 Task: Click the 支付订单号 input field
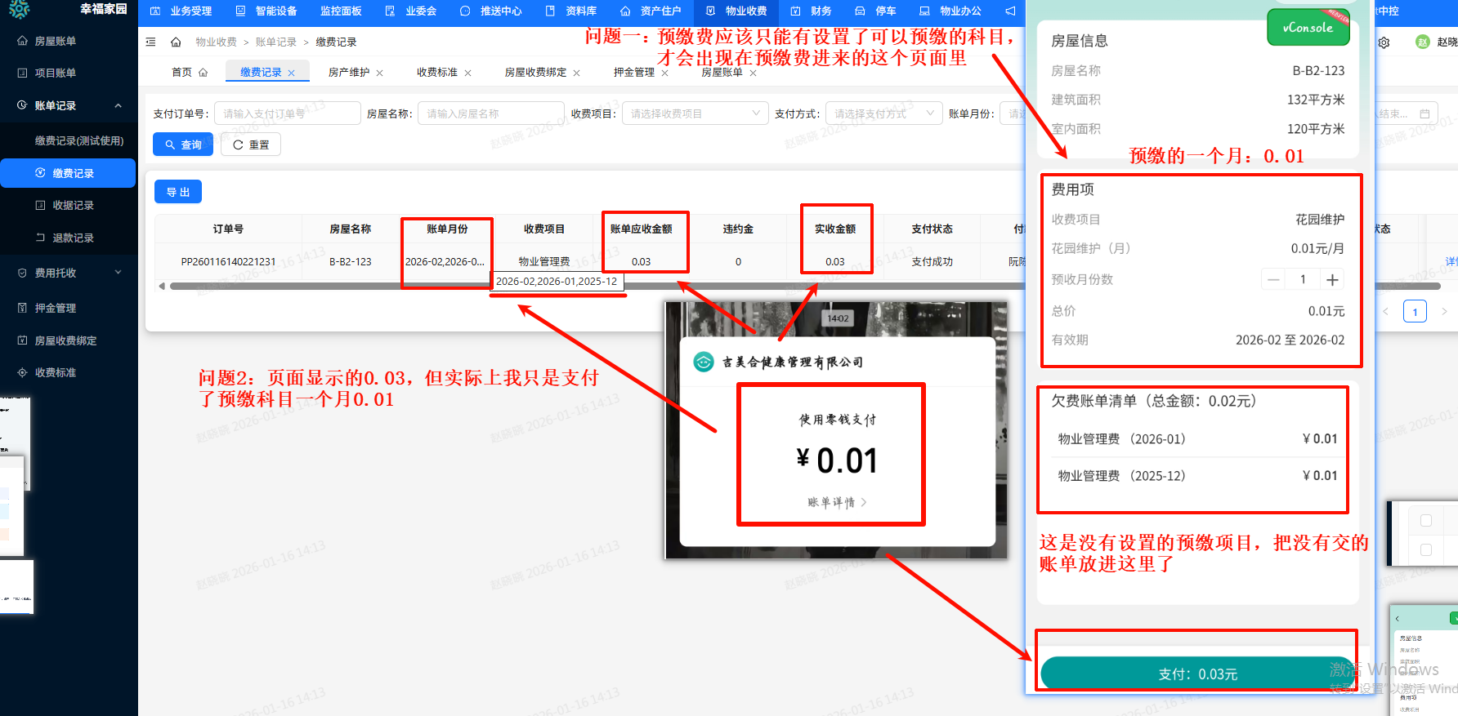[287, 113]
